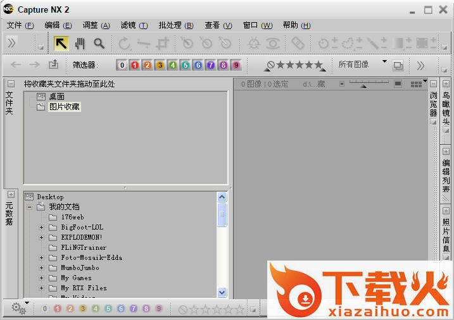Open the 查看 (V) menu

coord(218,25)
